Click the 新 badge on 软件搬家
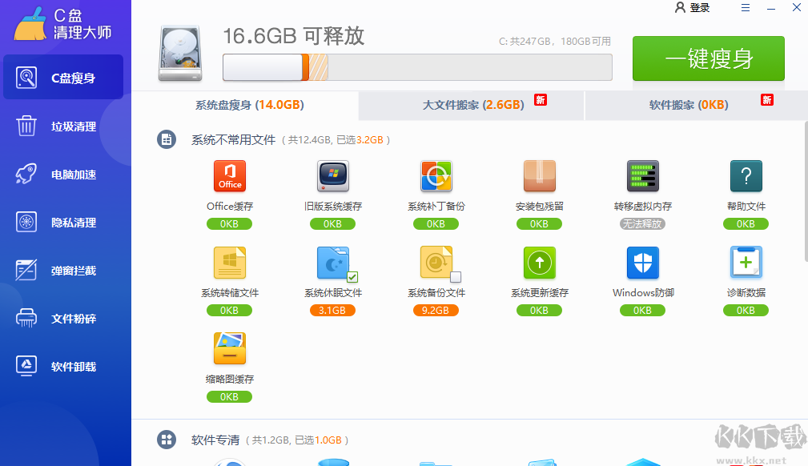 767,99
